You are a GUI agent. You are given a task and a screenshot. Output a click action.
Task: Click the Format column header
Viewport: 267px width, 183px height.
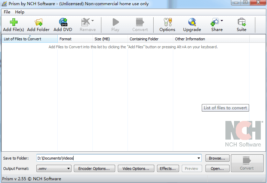[x=75, y=39]
